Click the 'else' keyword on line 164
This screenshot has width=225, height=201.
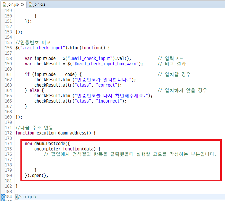tap(34, 90)
